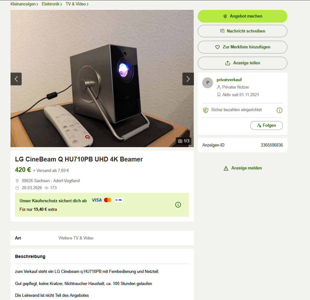Click the warning triangle to report the ad
The height and width of the screenshot is (300, 310).
pos(226,168)
